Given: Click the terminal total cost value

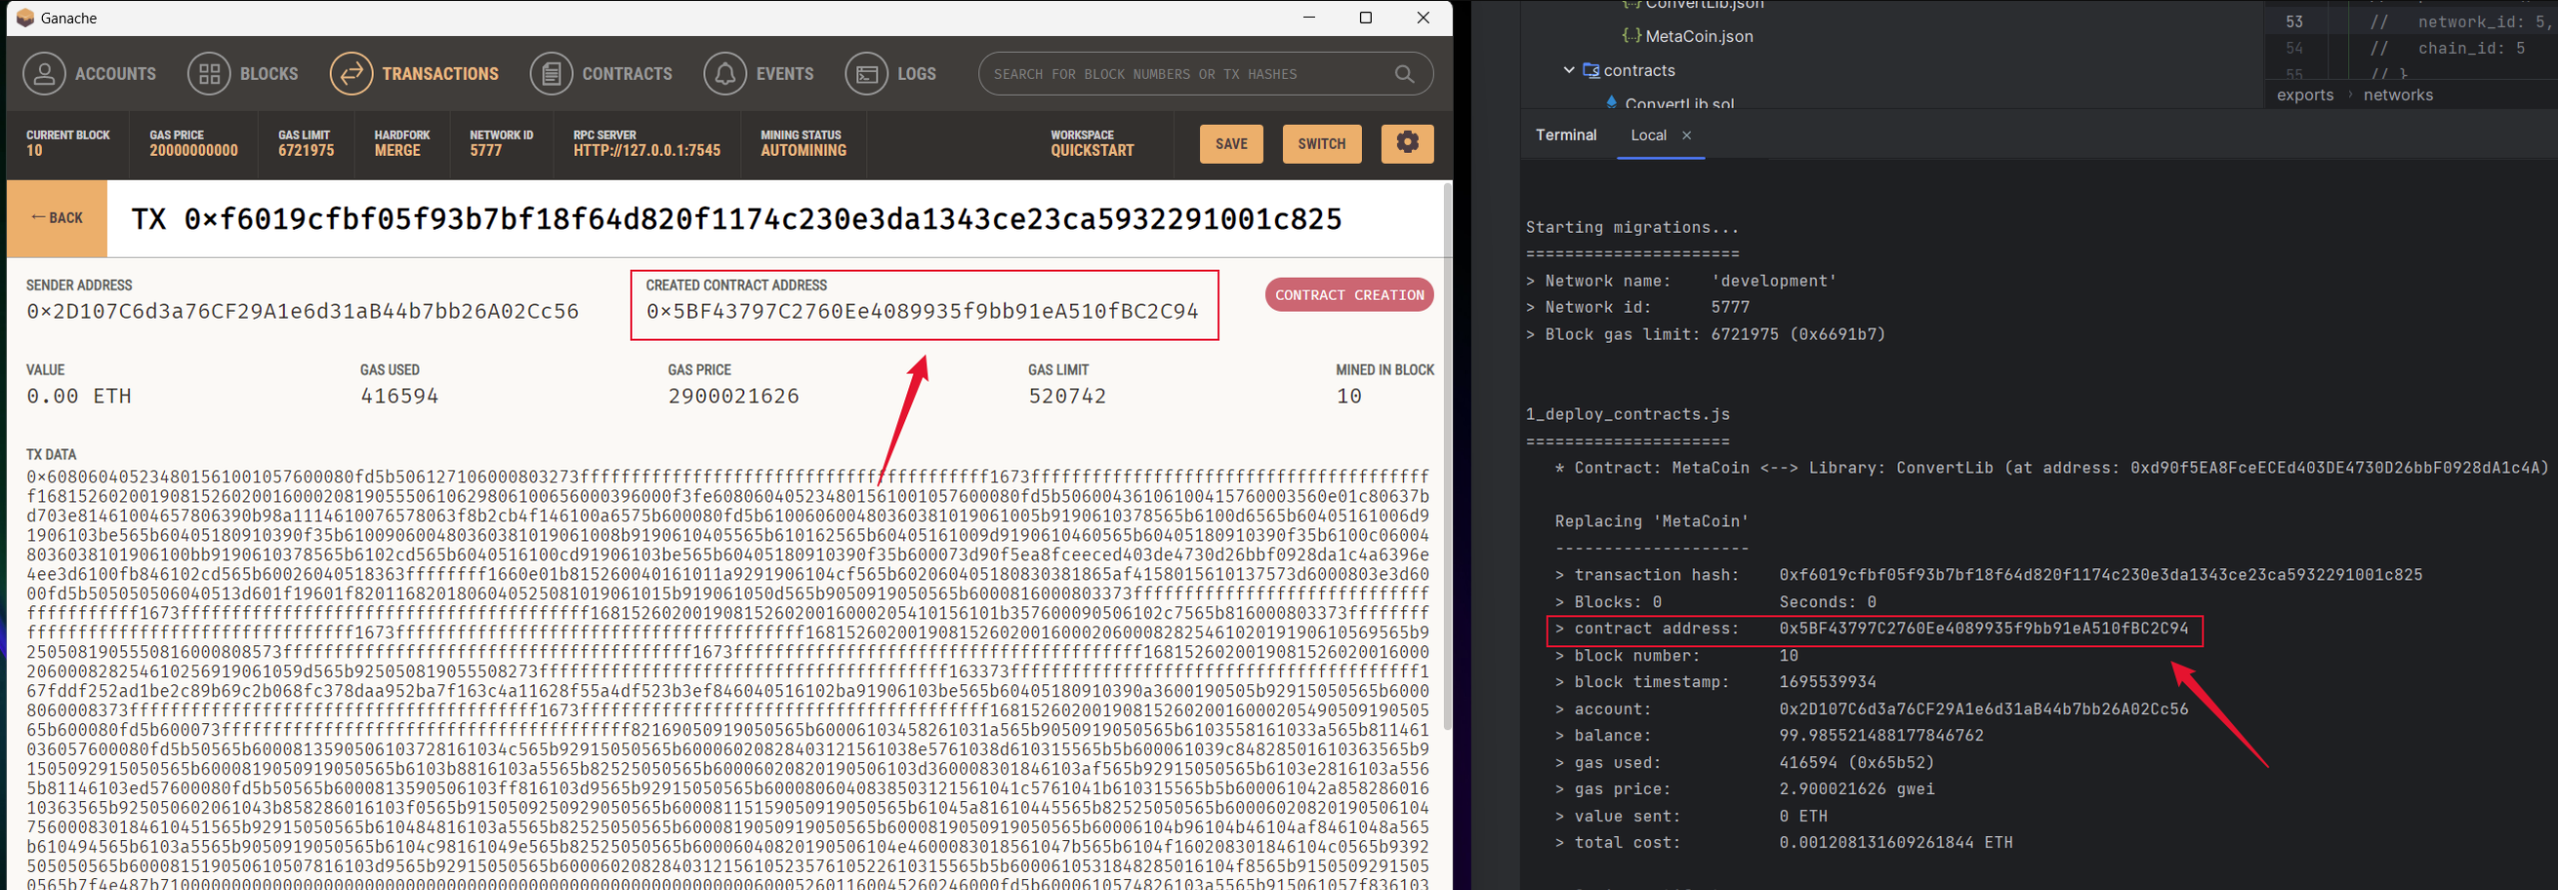Looking at the screenshot, I should click(x=1896, y=843).
